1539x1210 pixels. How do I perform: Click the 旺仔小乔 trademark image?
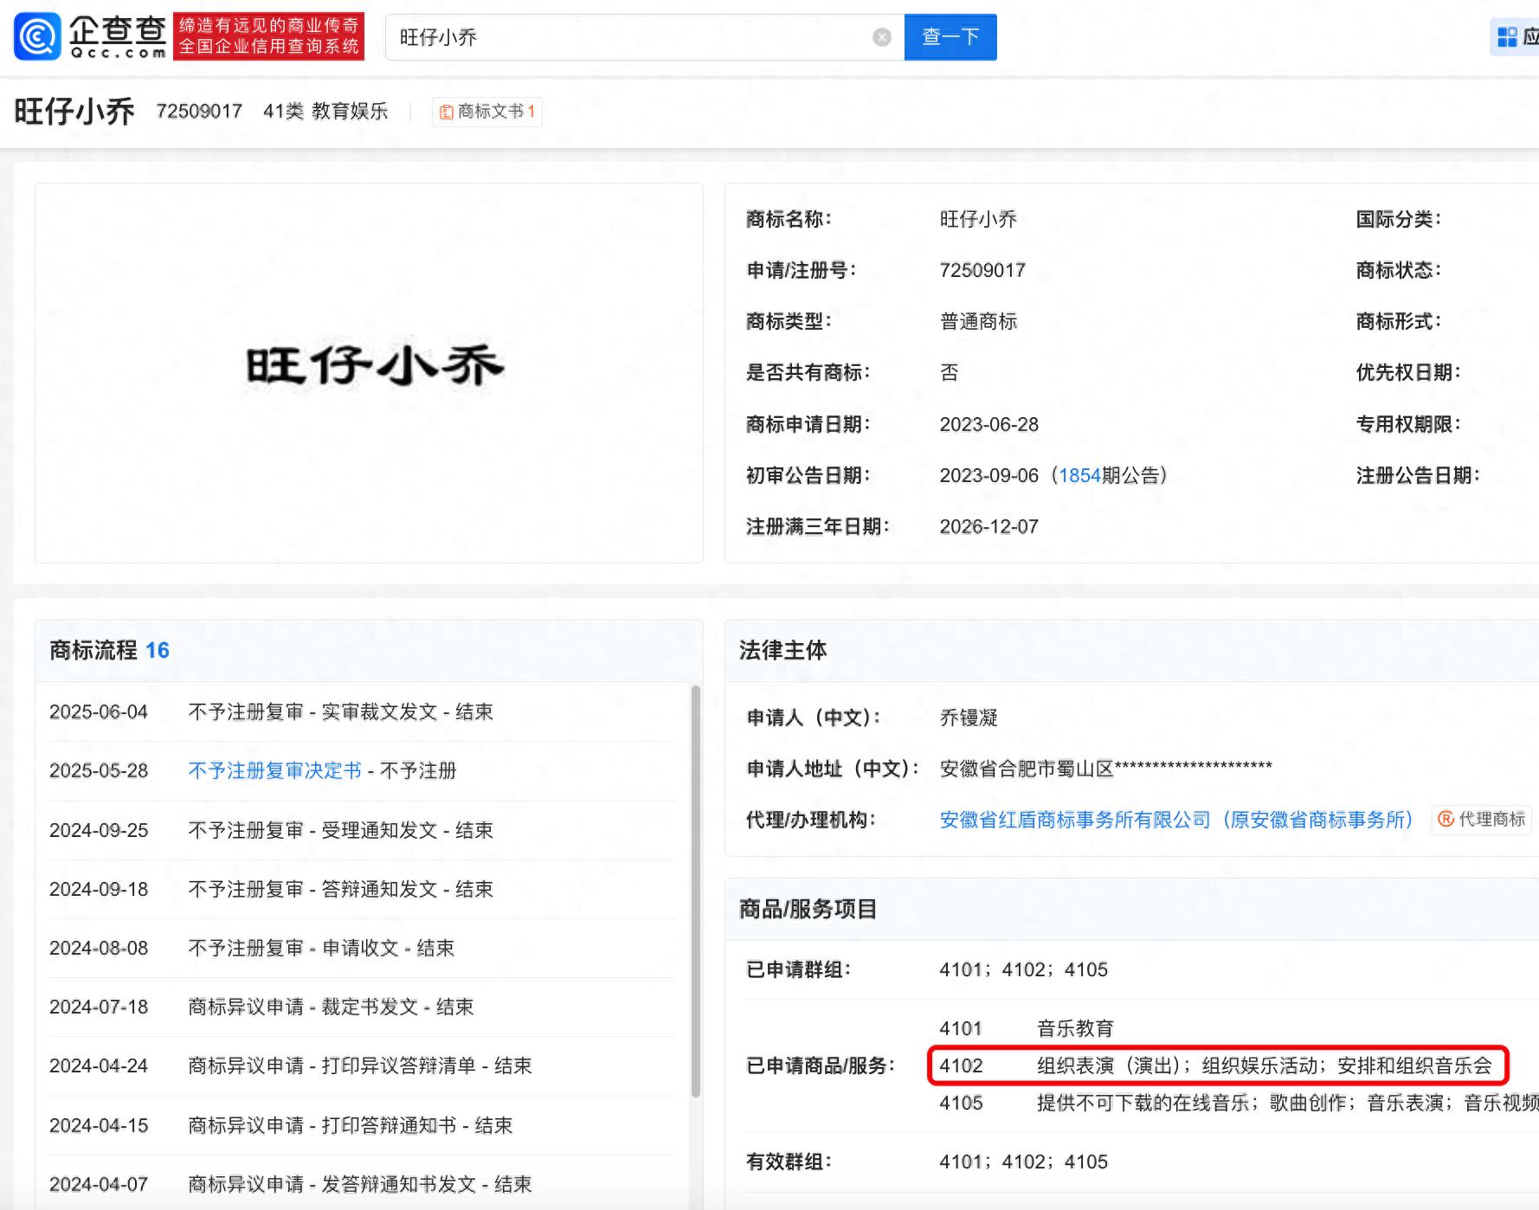(x=374, y=365)
